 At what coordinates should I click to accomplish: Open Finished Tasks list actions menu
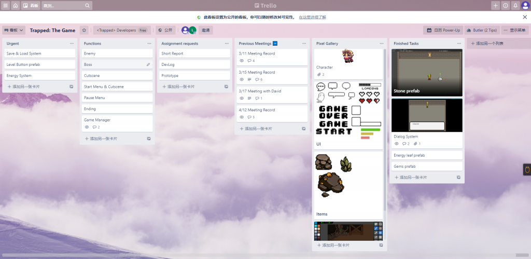[x=459, y=44]
